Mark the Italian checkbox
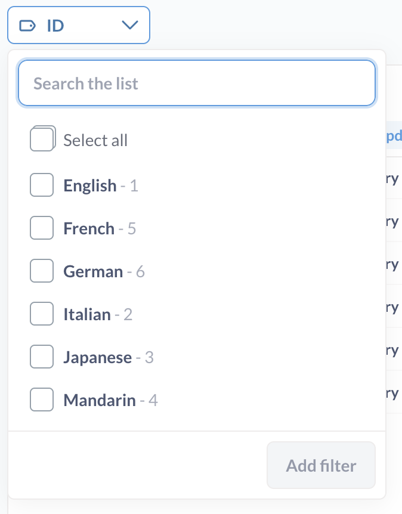 [x=42, y=314]
